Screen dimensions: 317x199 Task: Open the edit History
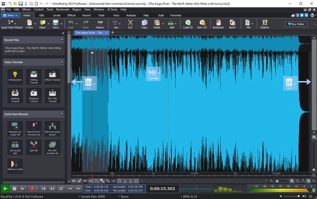[x=100, y=24]
